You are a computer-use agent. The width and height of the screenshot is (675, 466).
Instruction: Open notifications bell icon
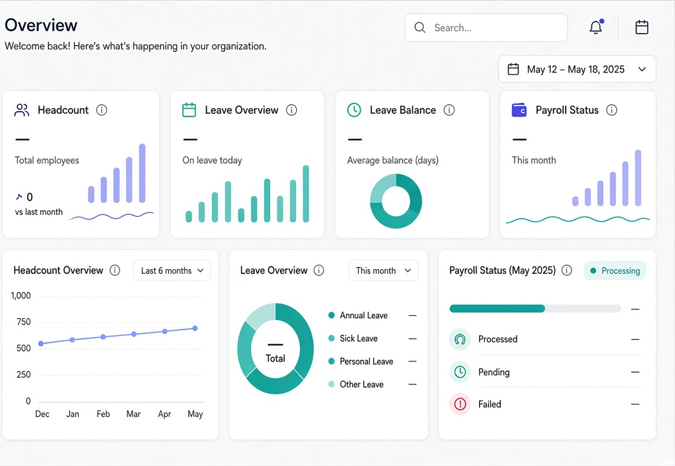point(595,27)
